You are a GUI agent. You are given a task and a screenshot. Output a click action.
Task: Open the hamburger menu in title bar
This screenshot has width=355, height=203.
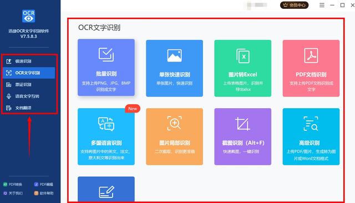point(322,5)
